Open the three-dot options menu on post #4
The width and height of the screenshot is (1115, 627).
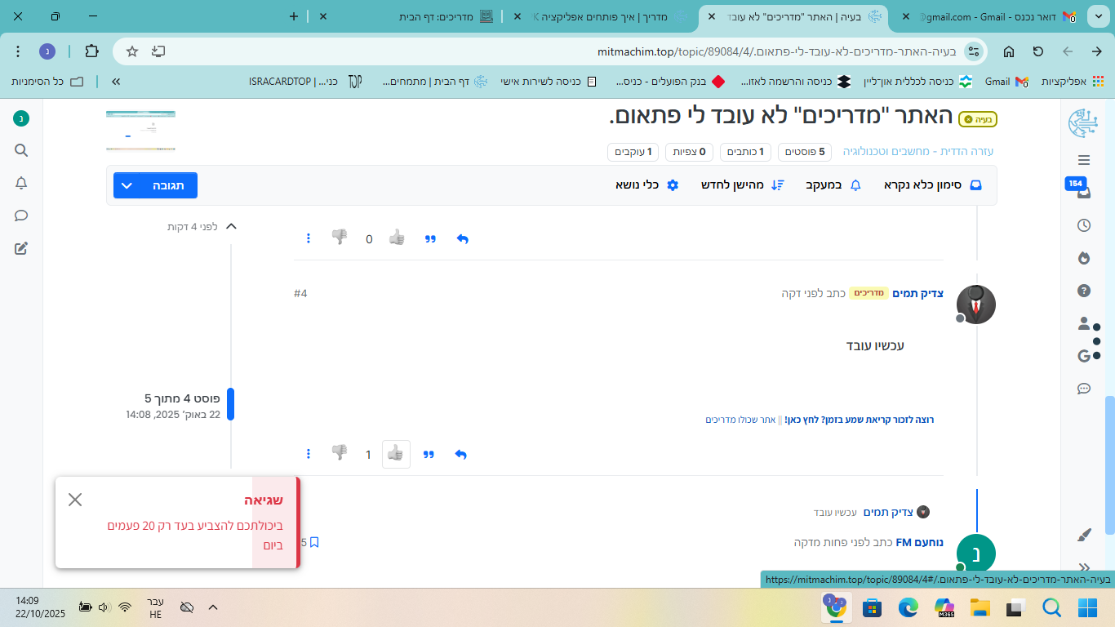(x=308, y=454)
